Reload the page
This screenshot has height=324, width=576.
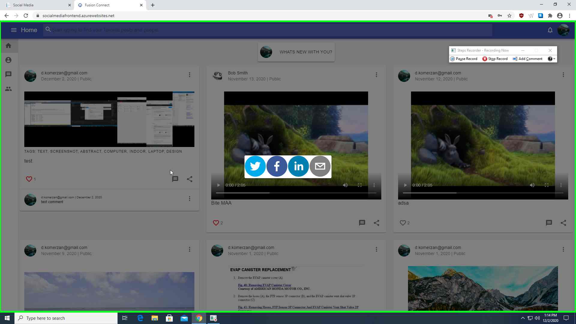pos(26,16)
